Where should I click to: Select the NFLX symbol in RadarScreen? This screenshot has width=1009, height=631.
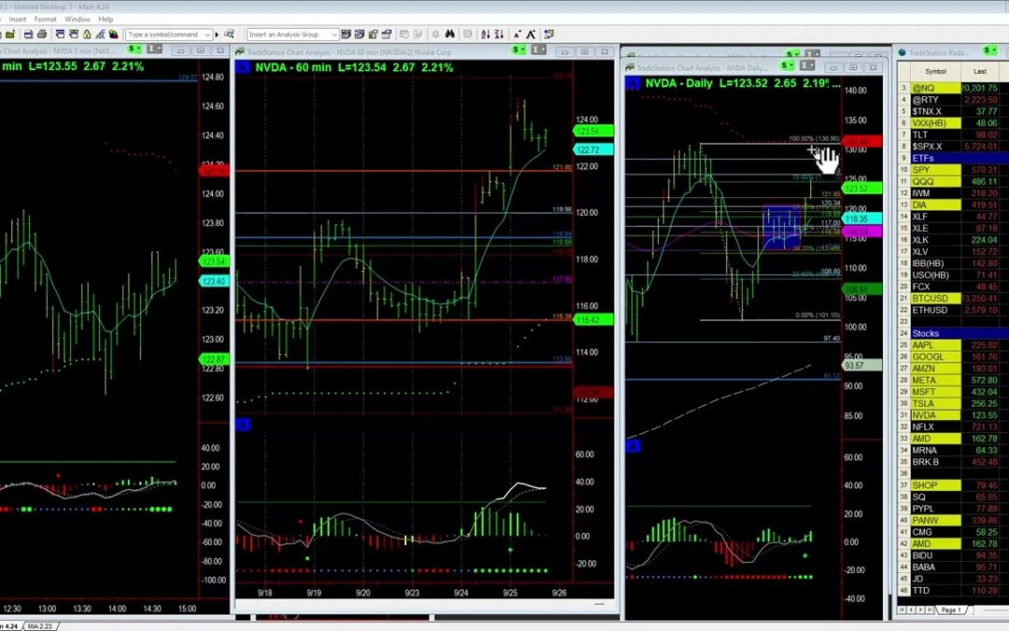(x=935, y=427)
